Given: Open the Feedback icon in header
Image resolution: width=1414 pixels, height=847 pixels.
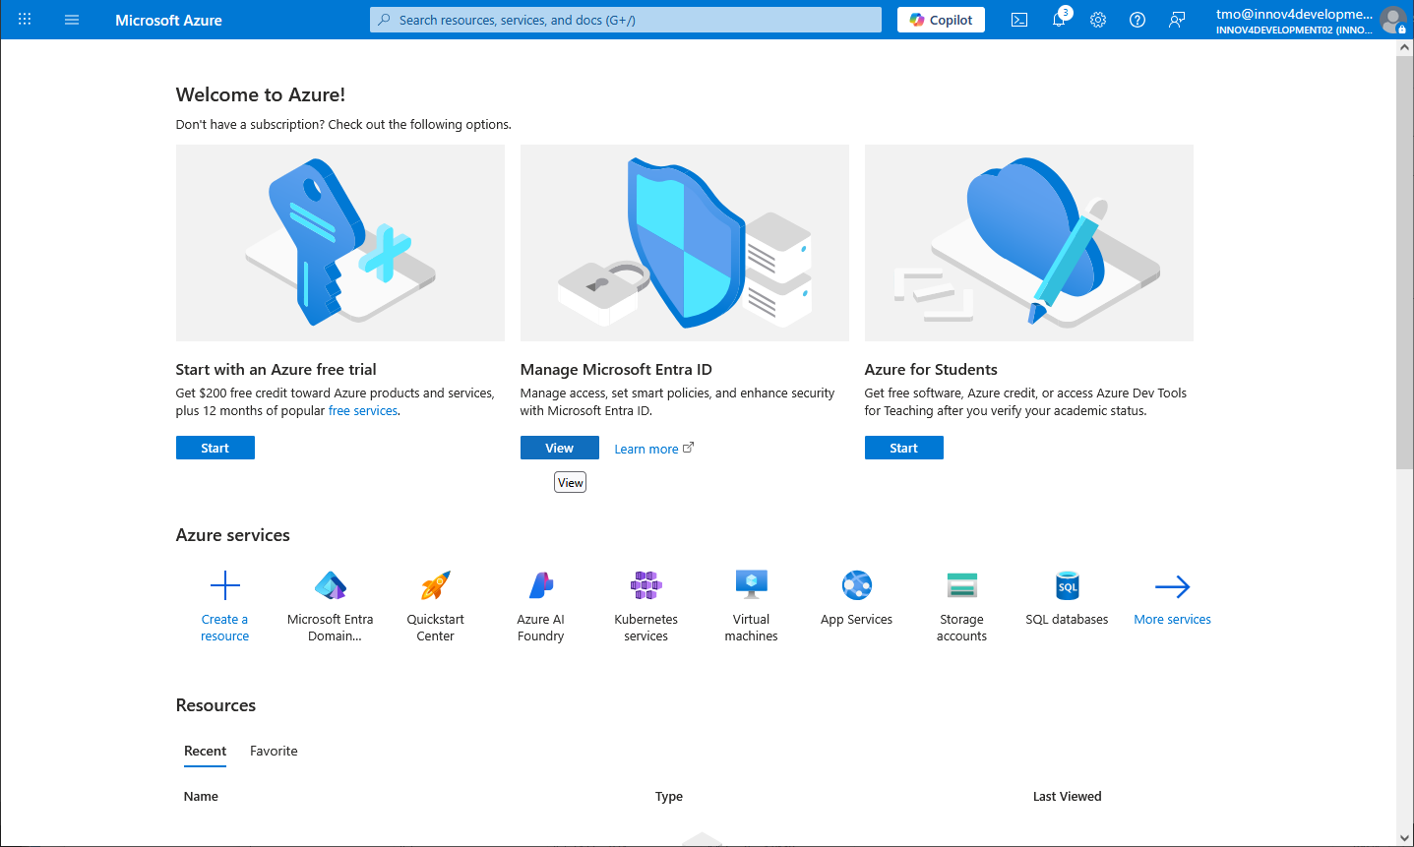Looking at the screenshot, I should tap(1177, 20).
